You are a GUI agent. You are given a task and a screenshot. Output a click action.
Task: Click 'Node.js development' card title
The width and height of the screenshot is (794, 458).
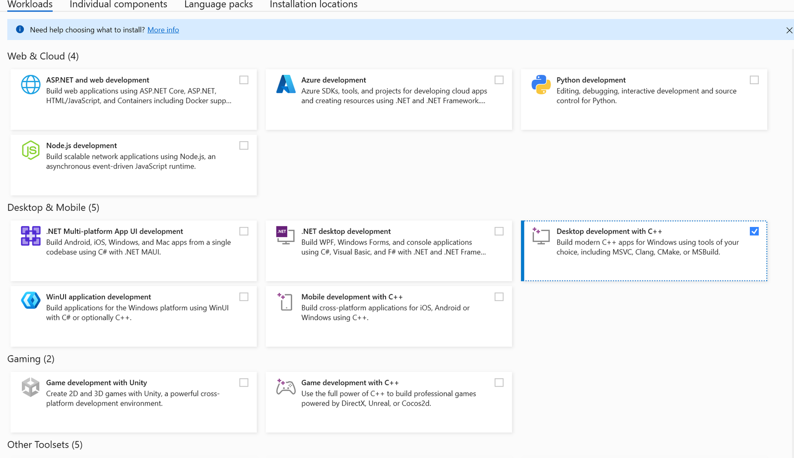[81, 145]
